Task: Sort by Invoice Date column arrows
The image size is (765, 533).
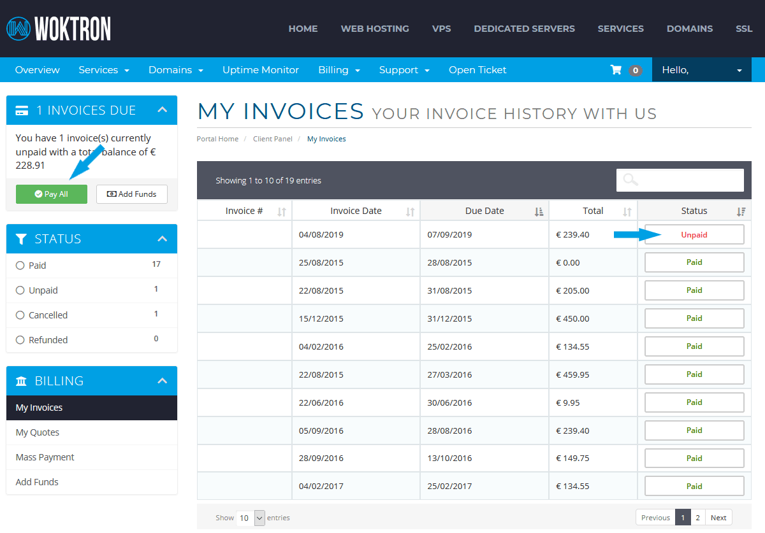Action: point(411,211)
